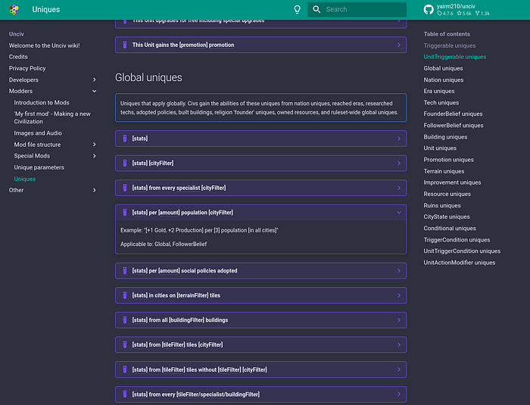Jump to Global uniques in contents
This screenshot has height=405, width=530.
point(443,68)
